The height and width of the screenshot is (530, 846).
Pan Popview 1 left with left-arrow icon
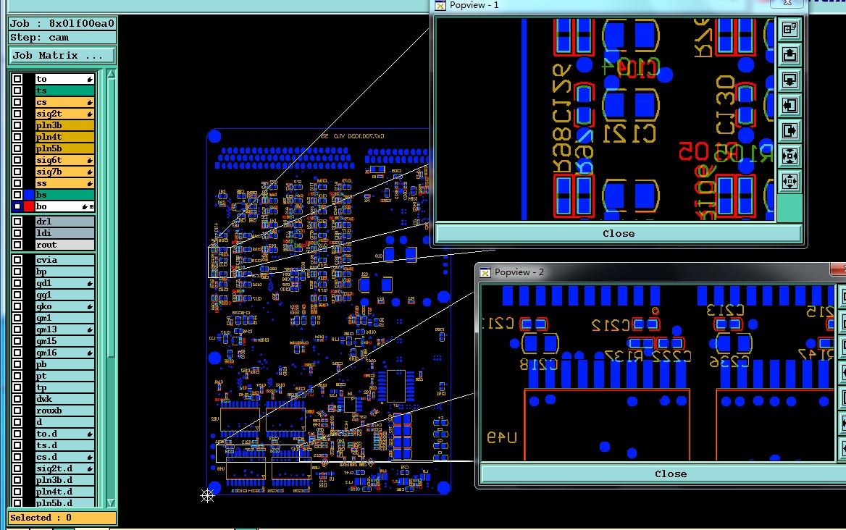pos(790,105)
